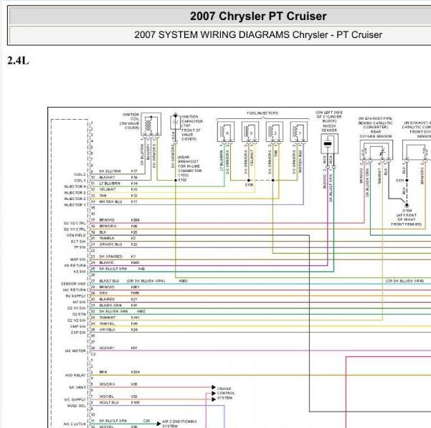Click the 'CRUISE CONTROL SYSTEM' reference
Viewport: 431px width, 428px height.
click(226, 393)
